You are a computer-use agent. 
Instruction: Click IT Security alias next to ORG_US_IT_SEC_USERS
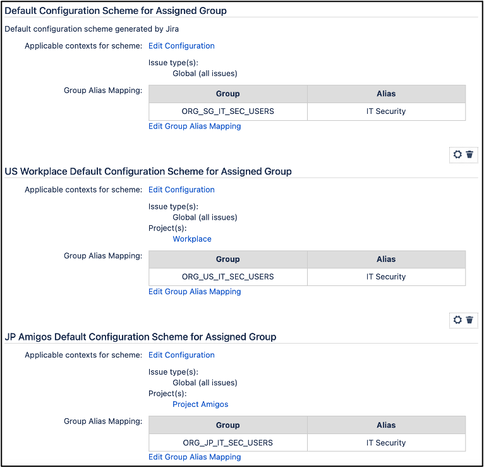coord(386,277)
